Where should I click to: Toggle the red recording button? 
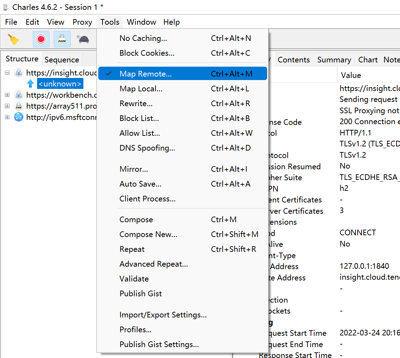tap(41, 39)
